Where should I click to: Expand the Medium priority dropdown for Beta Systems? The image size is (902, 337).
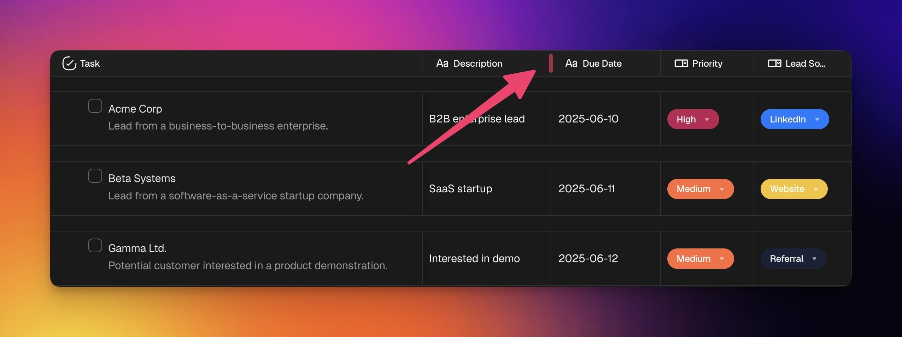tap(700, 189)
